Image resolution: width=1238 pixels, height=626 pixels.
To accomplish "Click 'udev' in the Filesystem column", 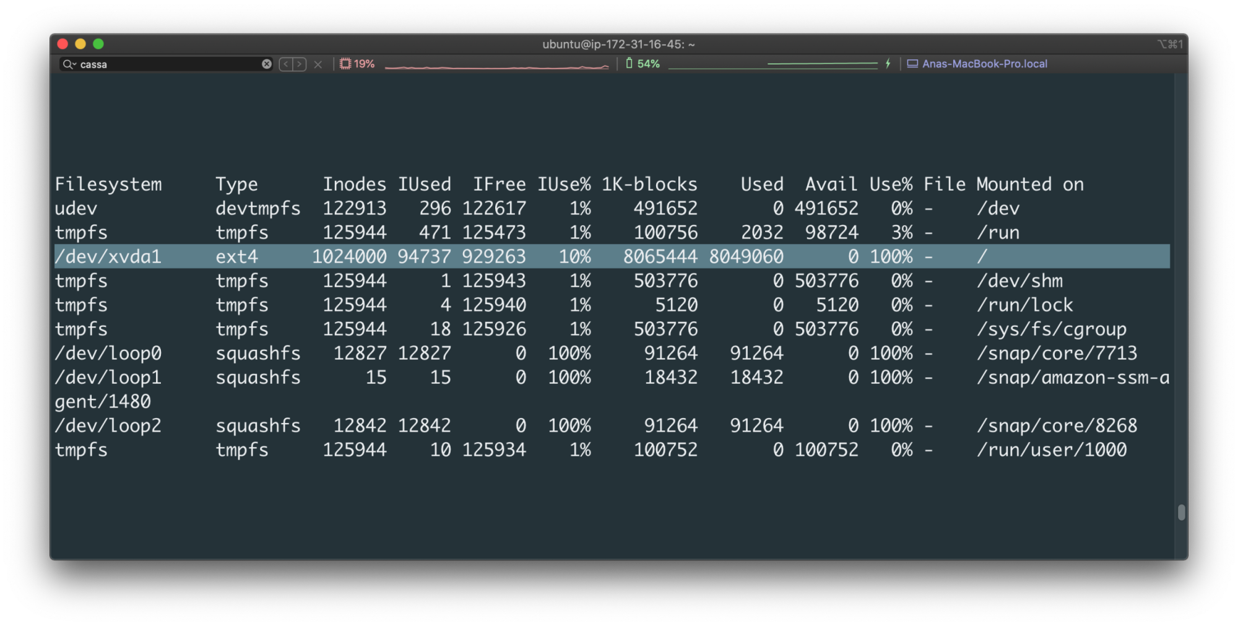I will (x=76, y=209).
